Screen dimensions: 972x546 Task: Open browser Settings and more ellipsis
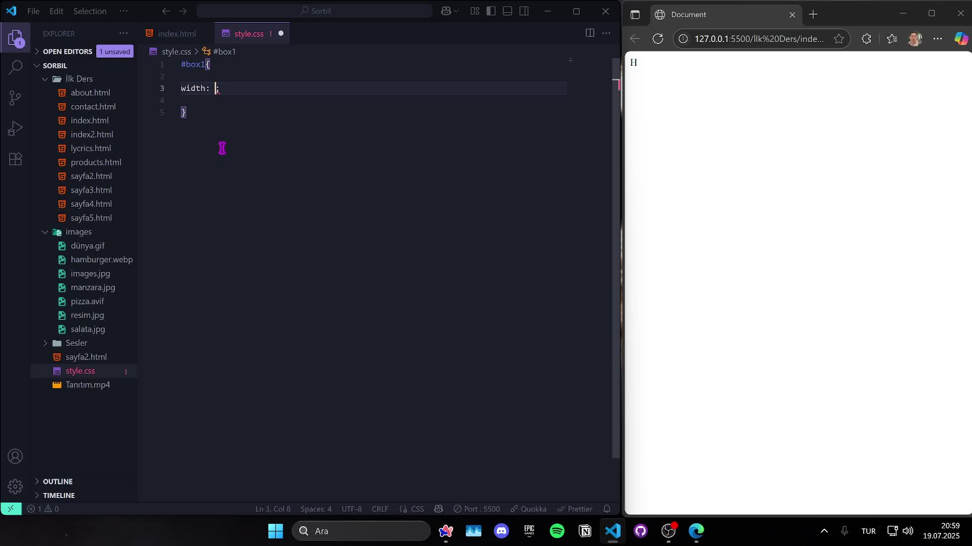pyautogui.click(x=938, y=38)
